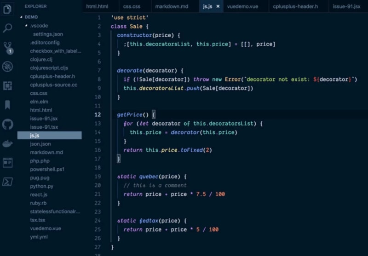This screenshot has height=256, width=368.
Task: Open yml.yml in the explorer
Action: click(x=39, y=237)
